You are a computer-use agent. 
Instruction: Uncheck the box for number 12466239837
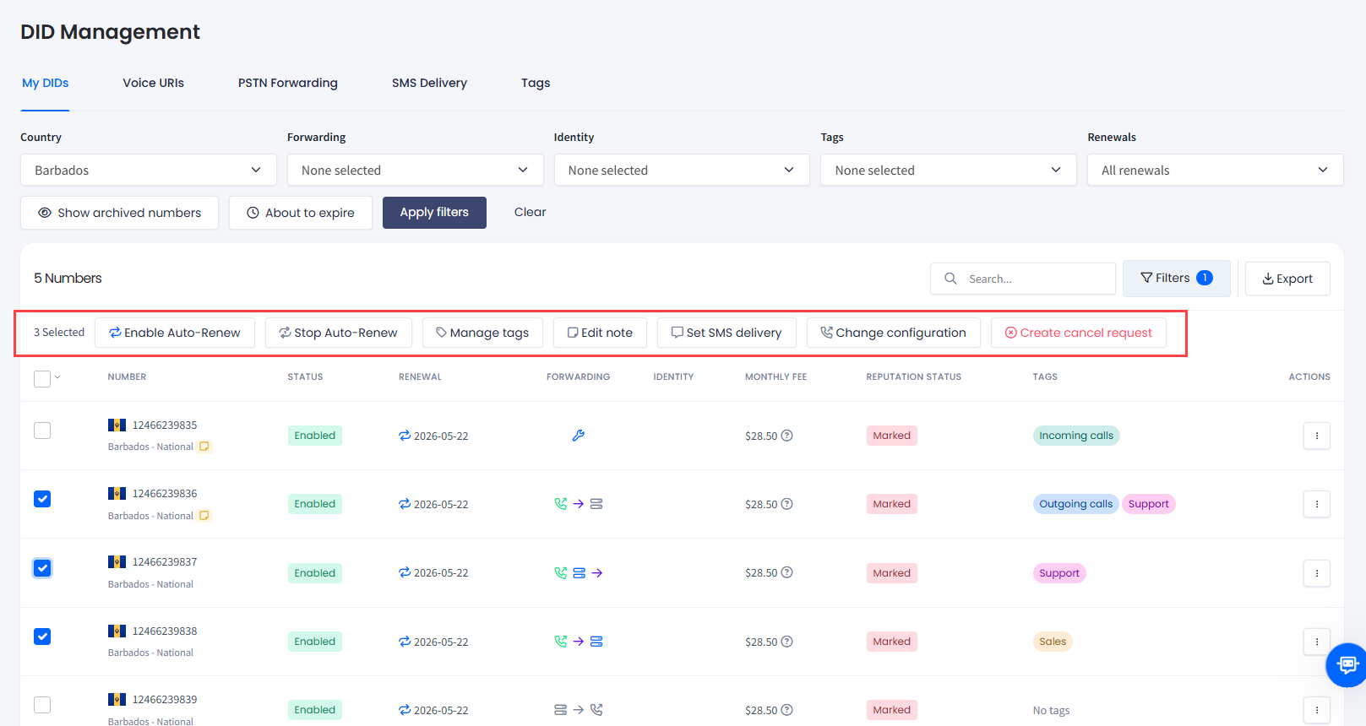coord(42,568)
